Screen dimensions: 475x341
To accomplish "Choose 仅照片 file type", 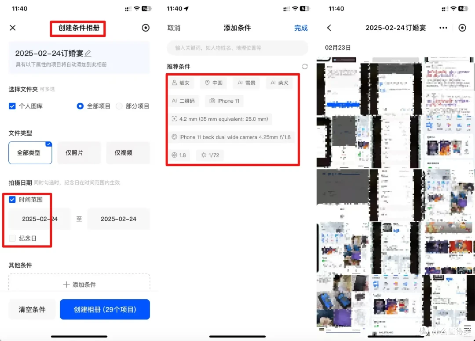I will coord(79,153).
